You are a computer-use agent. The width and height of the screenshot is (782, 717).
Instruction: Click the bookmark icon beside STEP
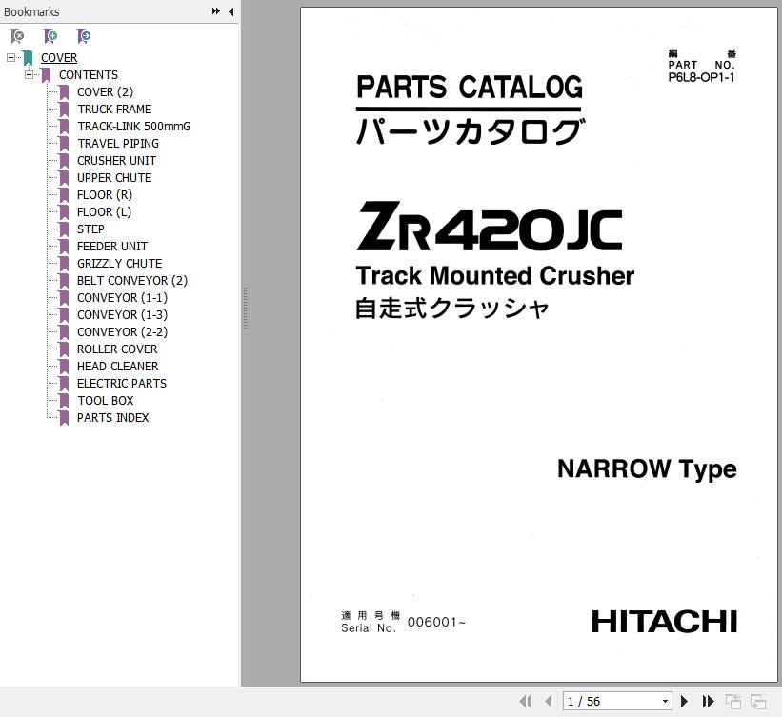coord(63,229)
